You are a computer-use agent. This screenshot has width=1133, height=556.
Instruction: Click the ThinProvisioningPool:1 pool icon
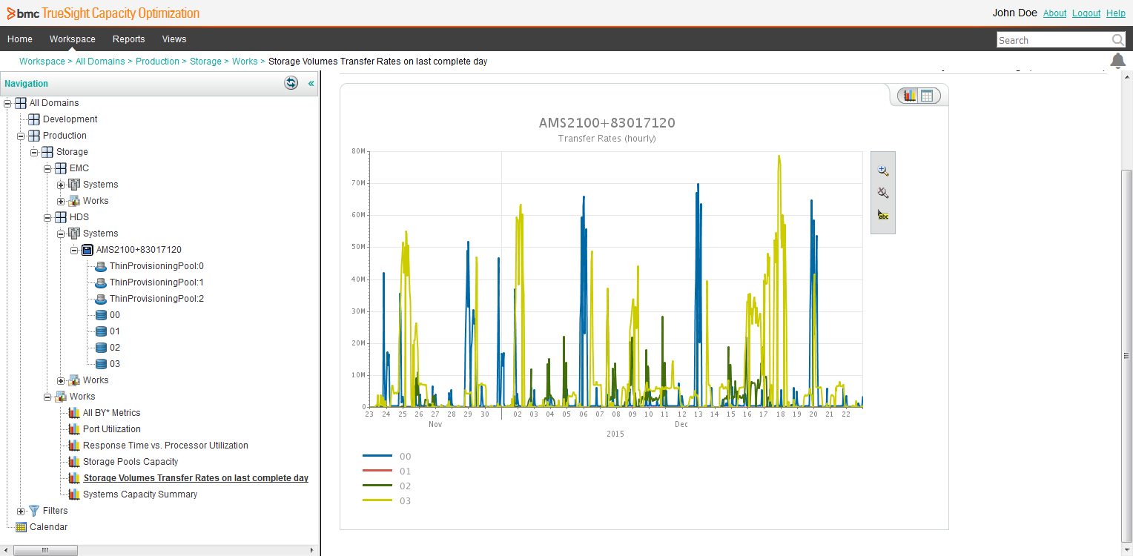click(x=101, y=282)
